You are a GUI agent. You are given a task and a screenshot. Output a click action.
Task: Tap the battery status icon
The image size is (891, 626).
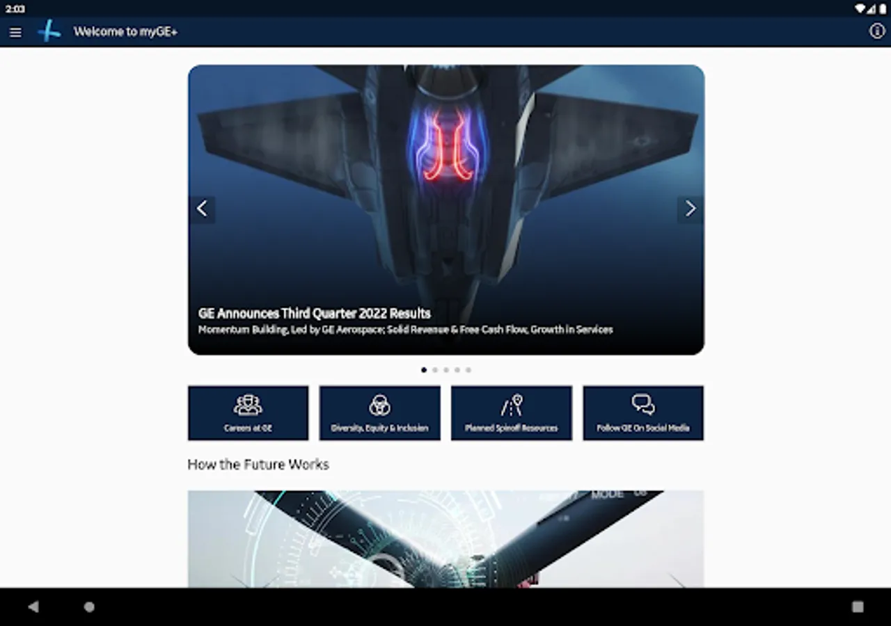[883, 8]
